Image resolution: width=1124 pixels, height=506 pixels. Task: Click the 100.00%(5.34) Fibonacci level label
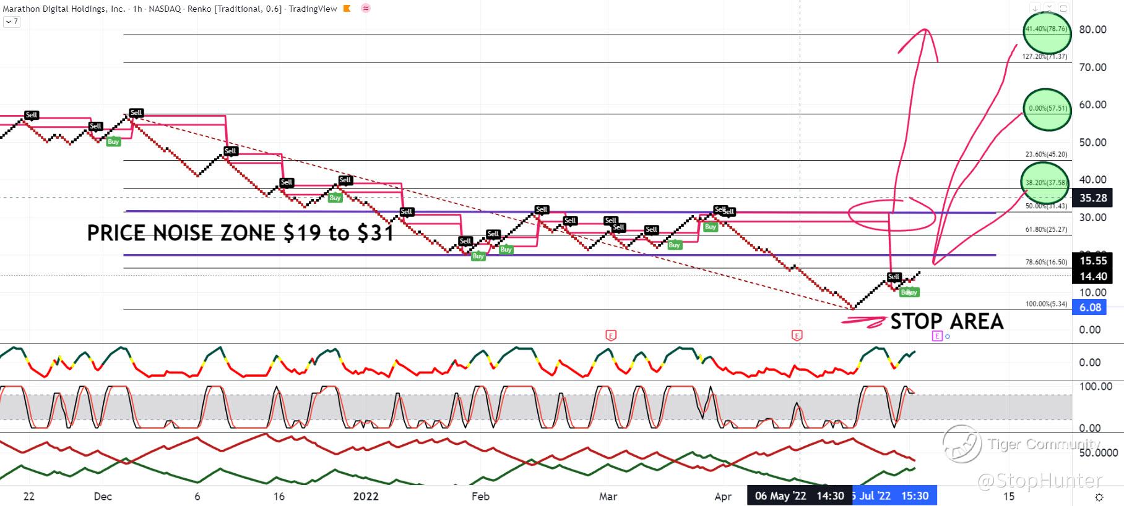click(x=1047, y=304)
